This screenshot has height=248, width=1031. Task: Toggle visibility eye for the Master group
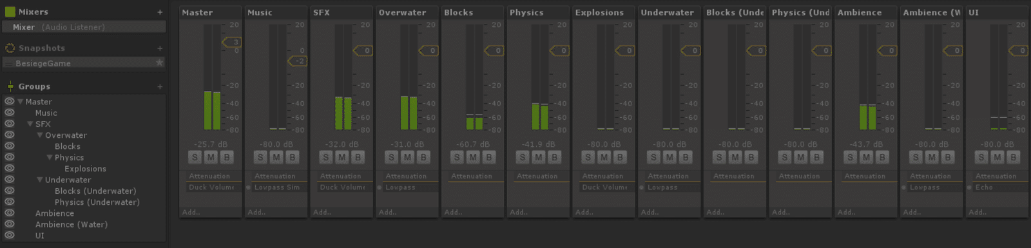(9, 101)
